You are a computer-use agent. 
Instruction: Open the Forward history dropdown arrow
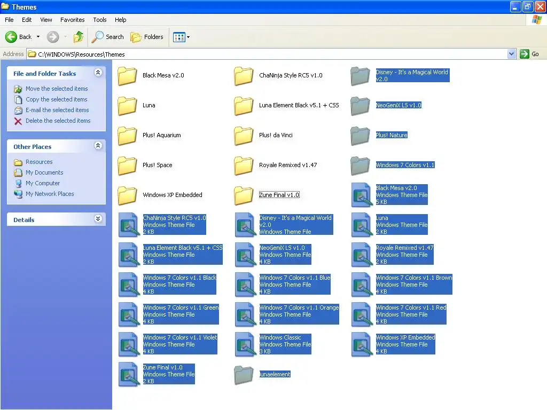[65, 37]
